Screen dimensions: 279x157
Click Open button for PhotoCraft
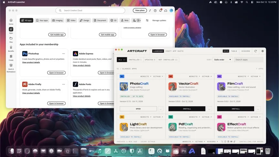(x=138, y=109)
